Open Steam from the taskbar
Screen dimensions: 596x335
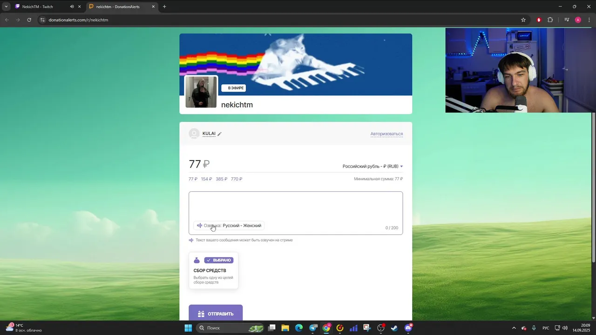click(x=394, y=328)
